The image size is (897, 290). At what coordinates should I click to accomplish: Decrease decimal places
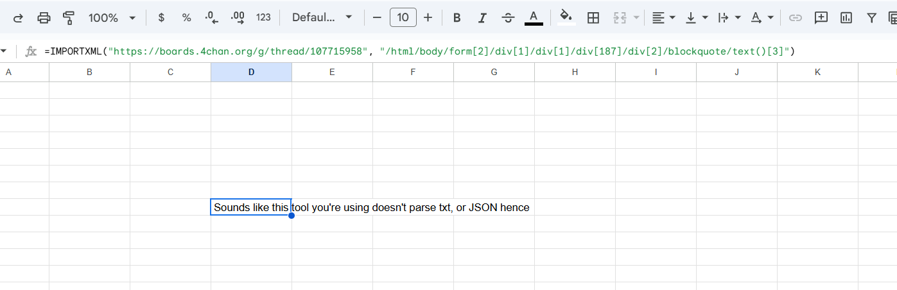[x=212, y=17]
